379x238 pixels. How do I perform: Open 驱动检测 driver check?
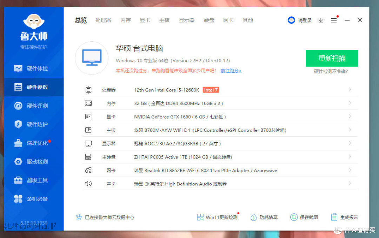pos(34,162)
